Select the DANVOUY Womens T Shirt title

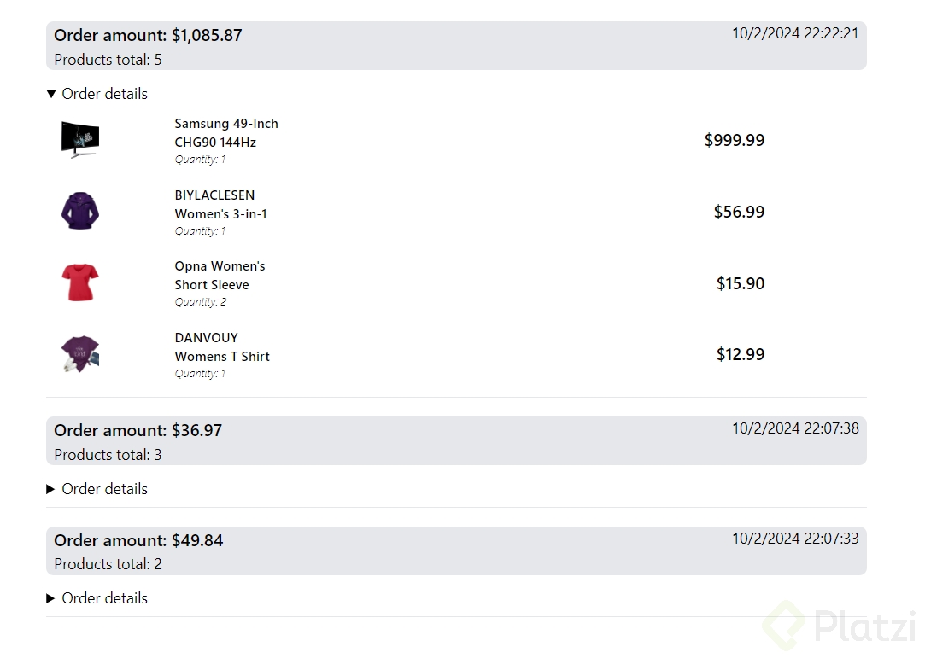[222, 347]
